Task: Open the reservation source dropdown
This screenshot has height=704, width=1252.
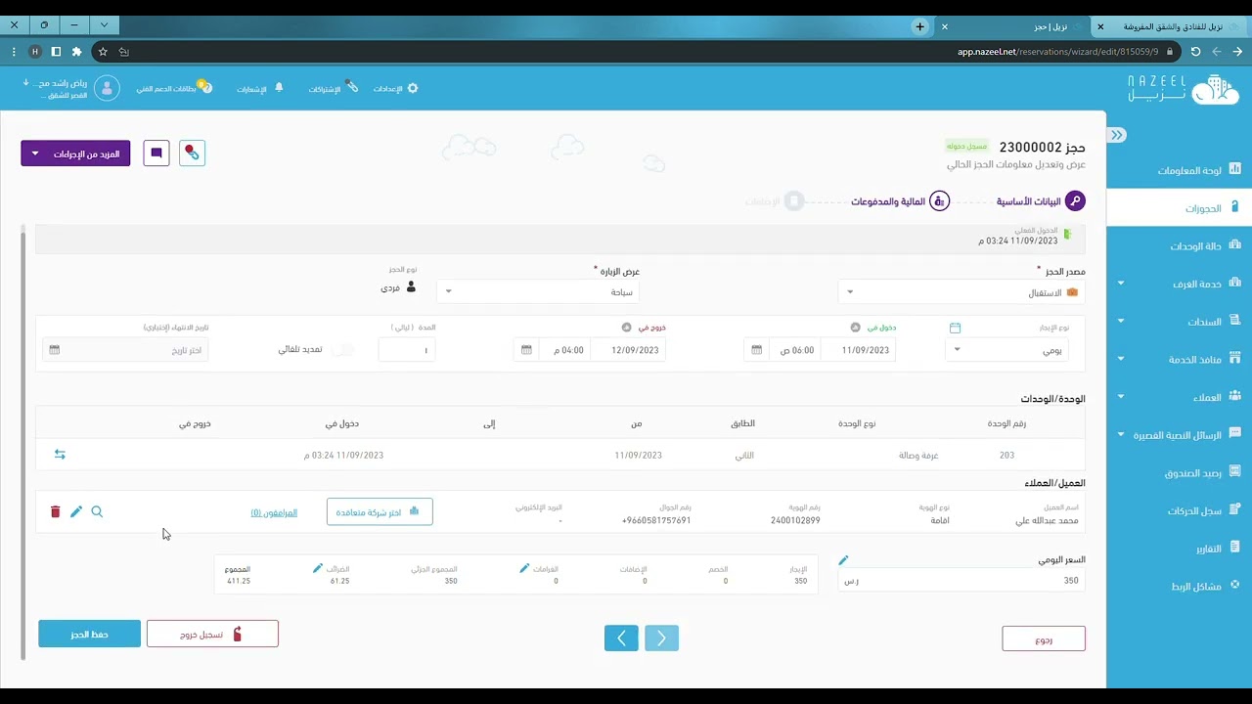Action: pos(961,292)
